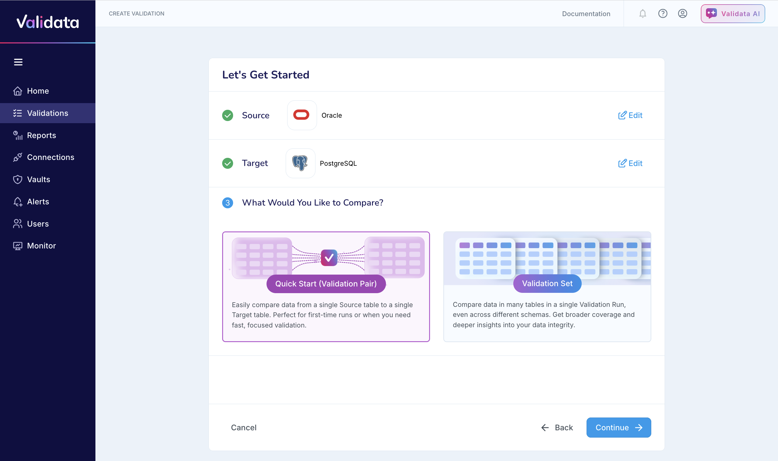Launch Validata AI assistant
778x461 pixels.
733,13
